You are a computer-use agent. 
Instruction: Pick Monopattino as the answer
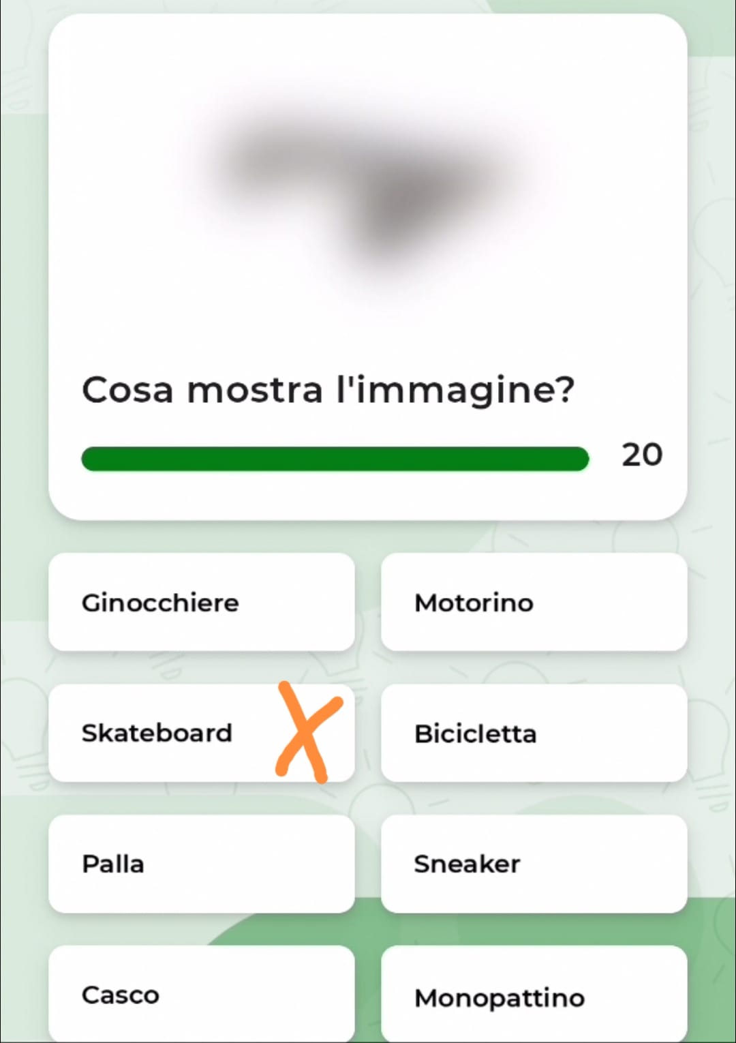(x=534, y=995)
